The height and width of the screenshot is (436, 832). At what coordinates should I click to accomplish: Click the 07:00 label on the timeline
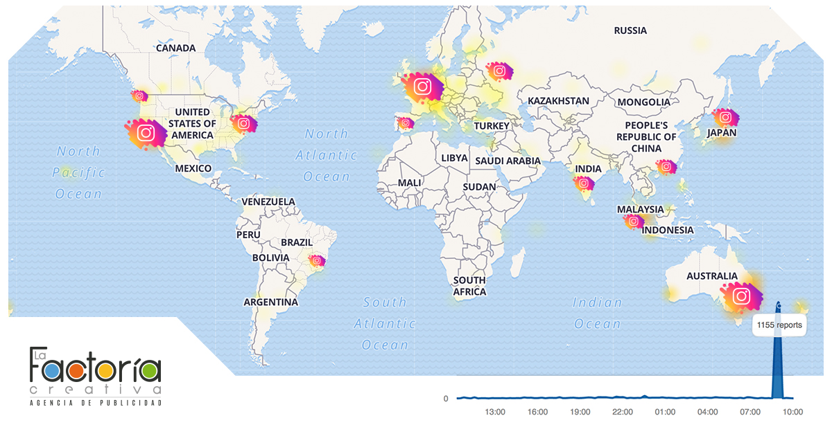coord(750,412)
